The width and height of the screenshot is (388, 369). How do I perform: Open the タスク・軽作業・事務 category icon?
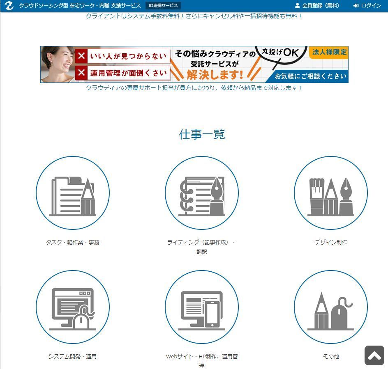coord(73,193)
